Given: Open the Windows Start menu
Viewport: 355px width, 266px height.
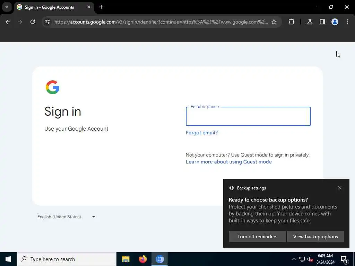Looking at the screenshot, I should (8, 259).
